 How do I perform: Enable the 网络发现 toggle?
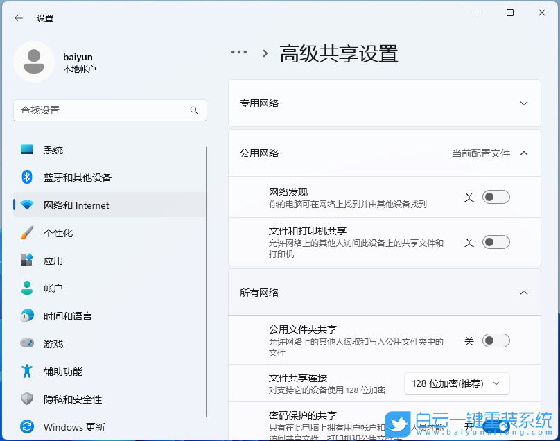[495, 197]
